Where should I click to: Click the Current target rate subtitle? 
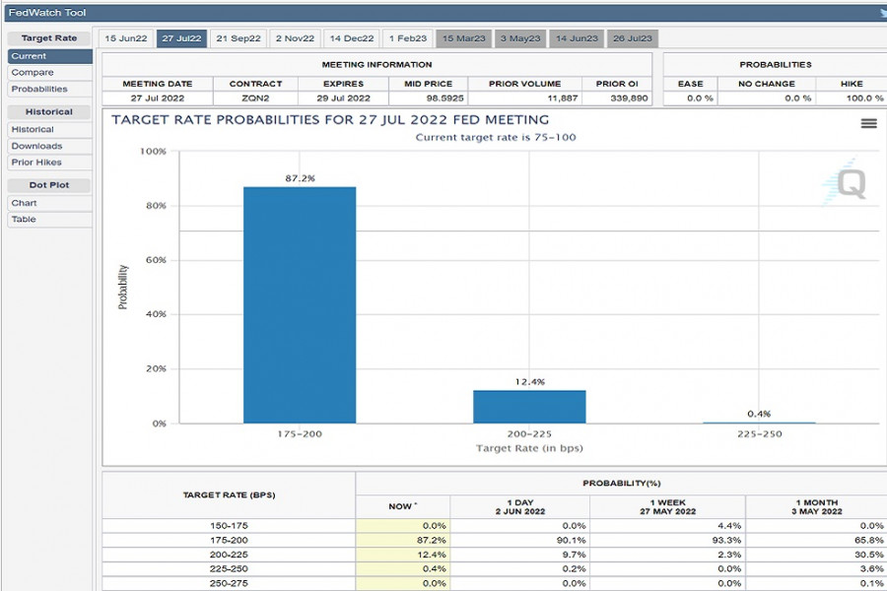point(496,138)
